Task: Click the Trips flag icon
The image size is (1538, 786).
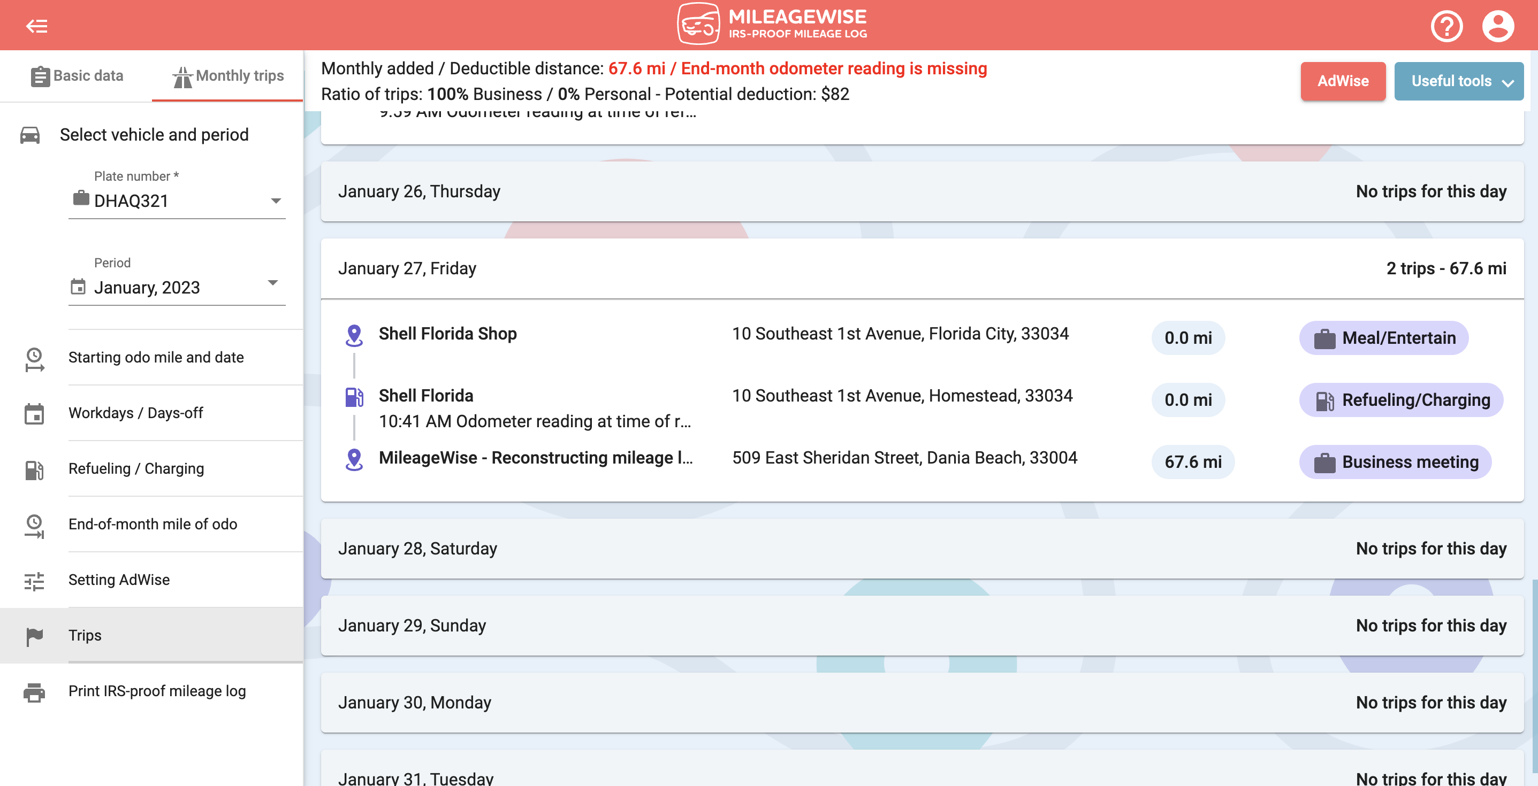Action: 34,636
